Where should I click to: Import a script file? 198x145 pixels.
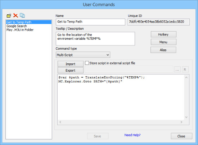(x=71, y=64)
